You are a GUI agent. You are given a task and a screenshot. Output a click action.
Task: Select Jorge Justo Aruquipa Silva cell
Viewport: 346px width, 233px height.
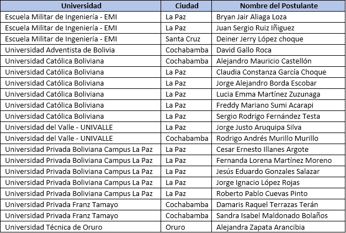coord(279,128)
